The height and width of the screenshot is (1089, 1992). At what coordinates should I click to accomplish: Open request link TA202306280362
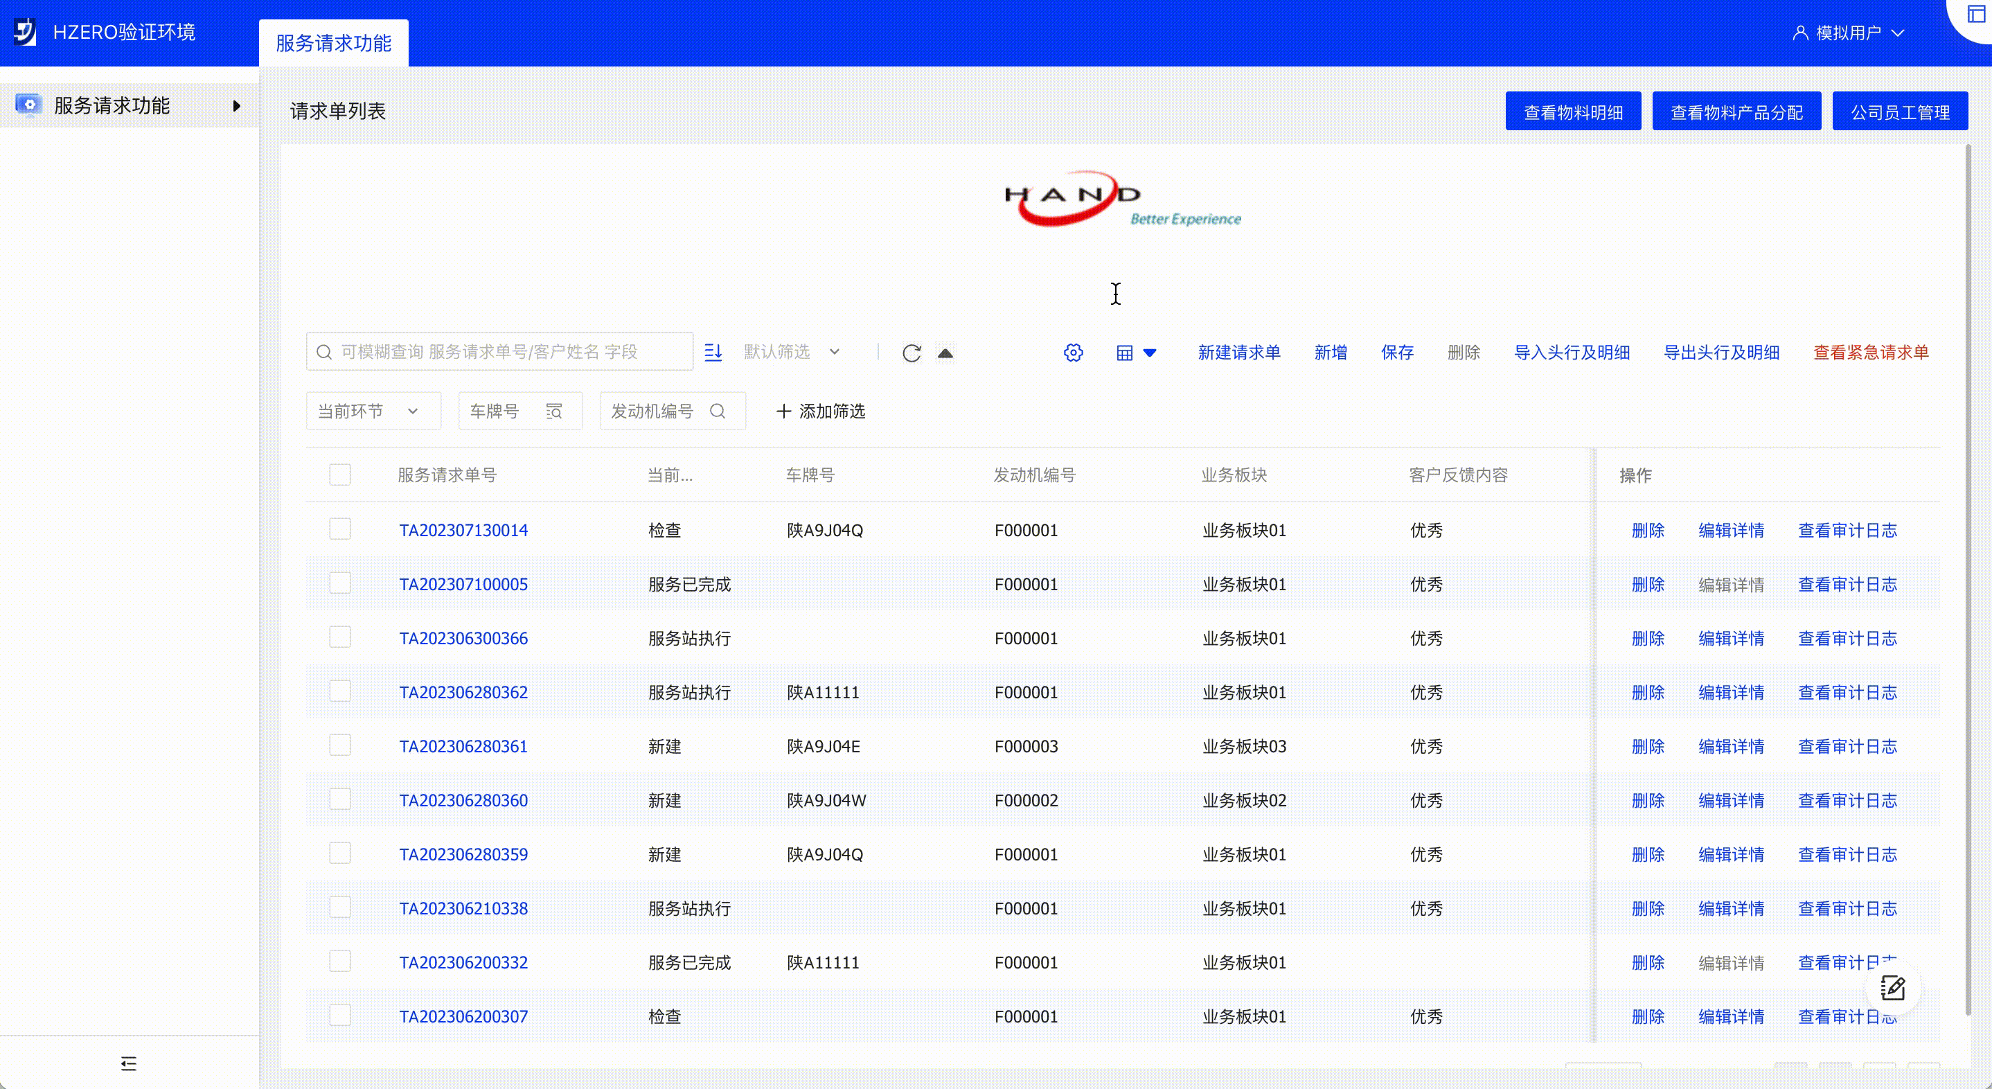click(x=463, y=691)
